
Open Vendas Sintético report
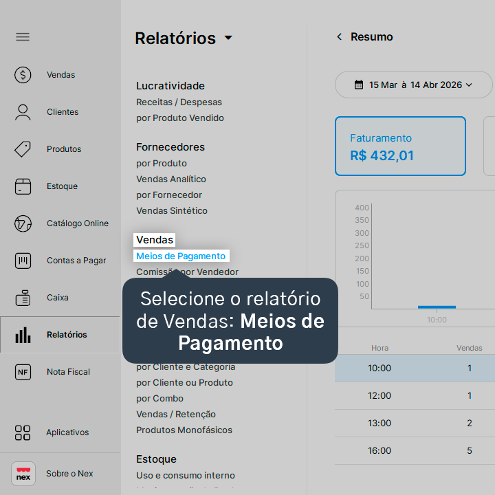coord(172,211)
